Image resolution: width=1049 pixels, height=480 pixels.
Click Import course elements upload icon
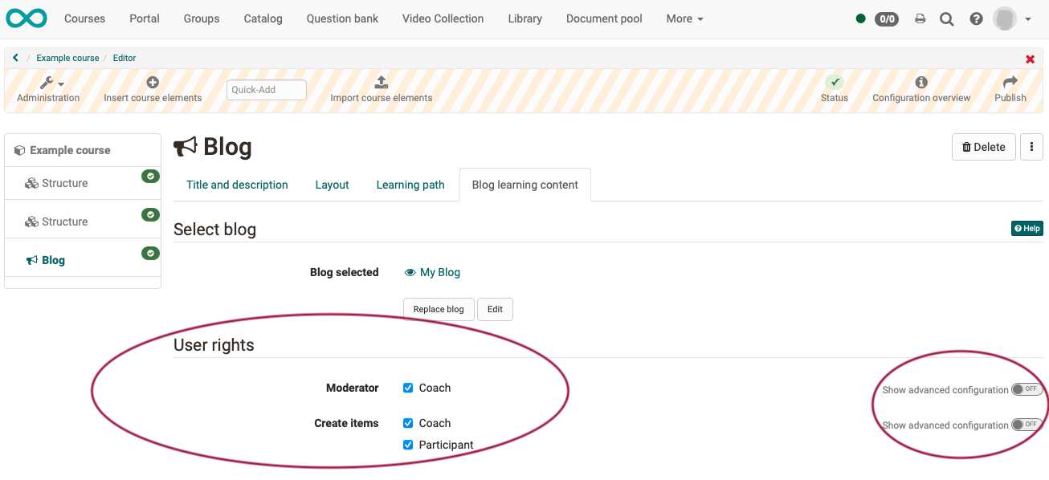click(382, 82)
